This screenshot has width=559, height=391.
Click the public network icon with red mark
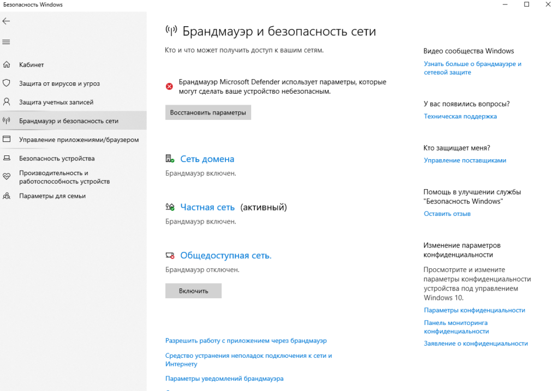click(170, 255)
